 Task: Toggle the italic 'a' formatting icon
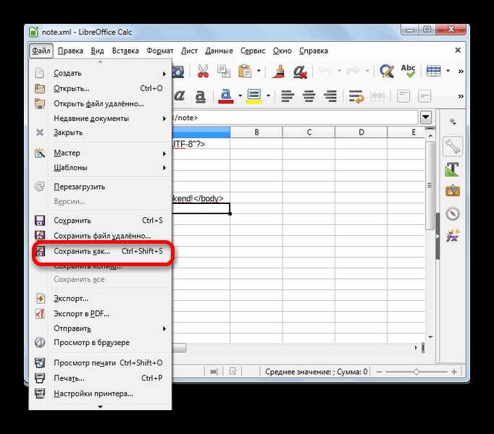coord(179,95)
